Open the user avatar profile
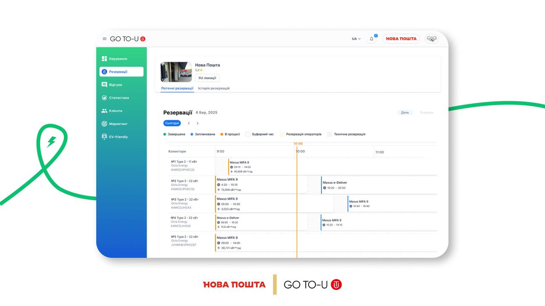545x306 pixels. click(432, 39)
